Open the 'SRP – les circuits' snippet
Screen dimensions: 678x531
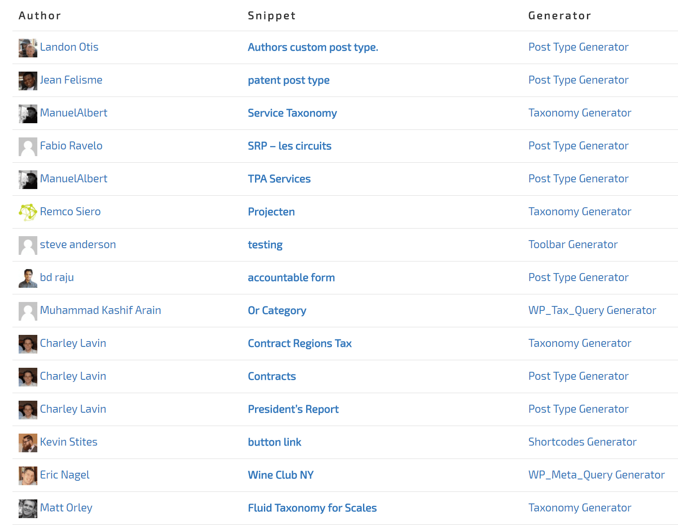click(x=289, y=146)
